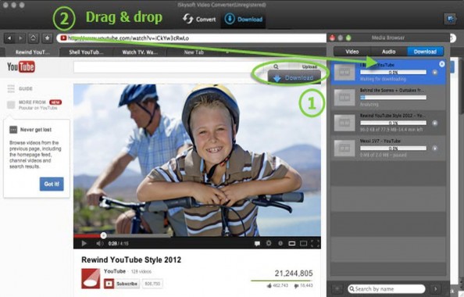Switch to the Shell YouTub... browser tab
The image size is (464, 297).
[86, 52]
